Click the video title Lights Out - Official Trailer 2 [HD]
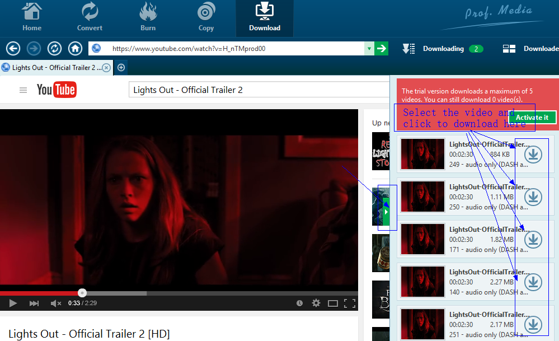Screen dimensions: 559x341 pos(89,334)
